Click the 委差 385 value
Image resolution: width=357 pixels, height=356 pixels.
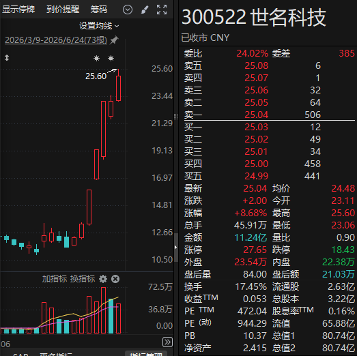(347, 53)
